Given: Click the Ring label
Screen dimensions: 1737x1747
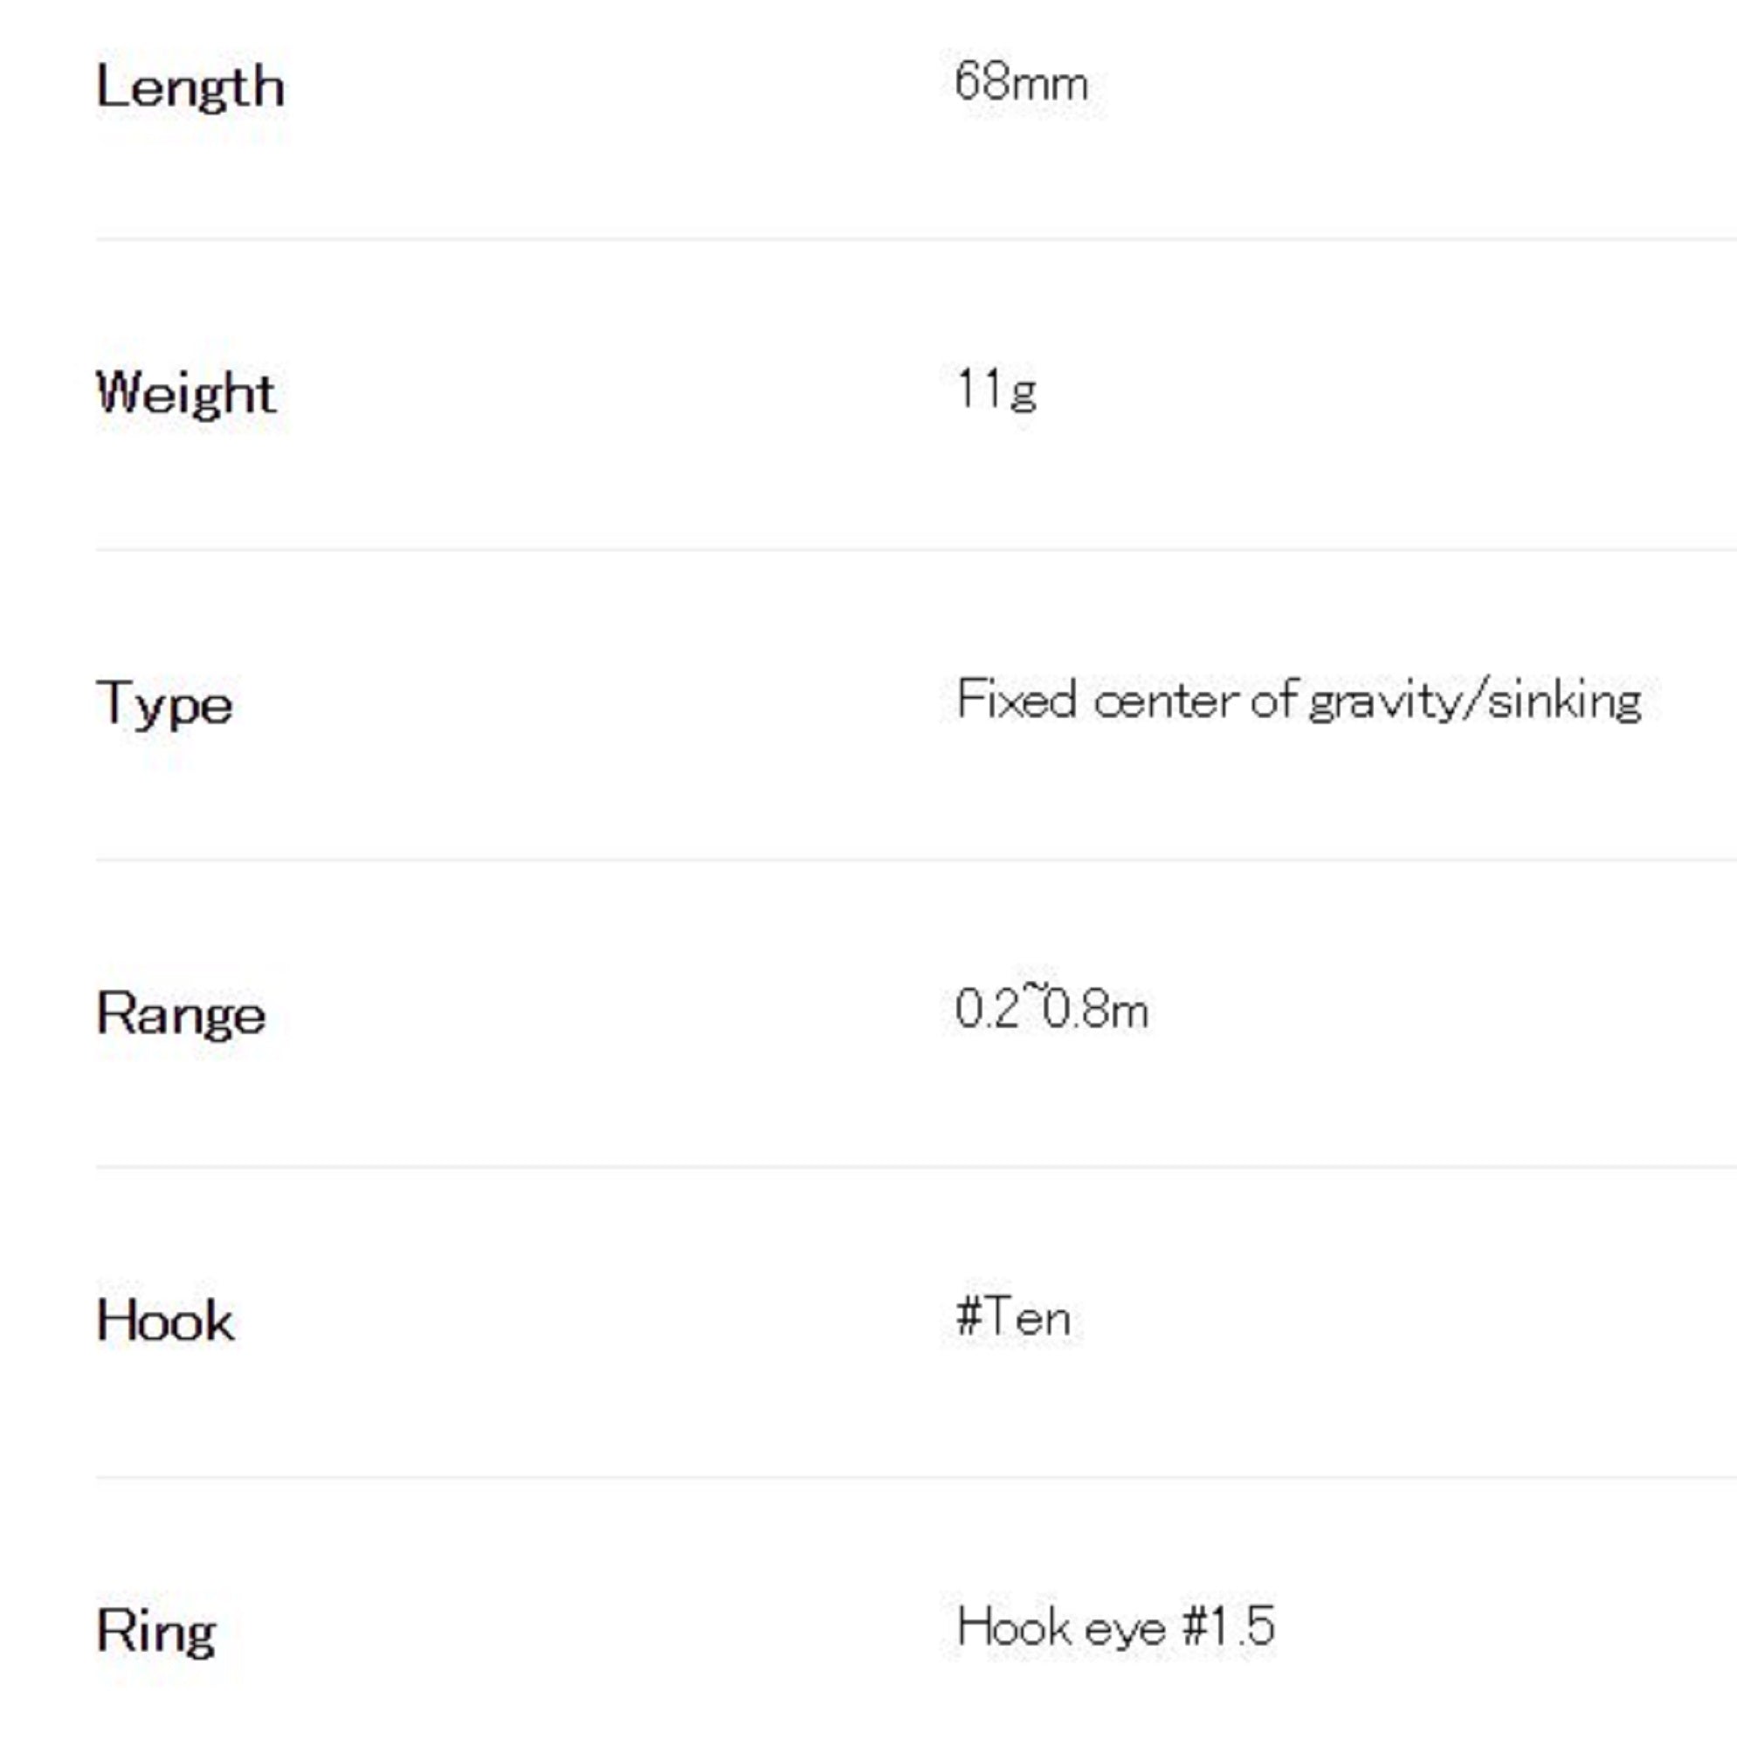Looking at the screenshot, I should click(156, 1633).
